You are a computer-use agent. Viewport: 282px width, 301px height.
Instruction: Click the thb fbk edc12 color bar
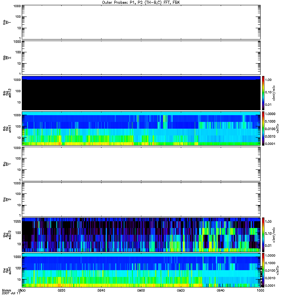tap(263, 93)
